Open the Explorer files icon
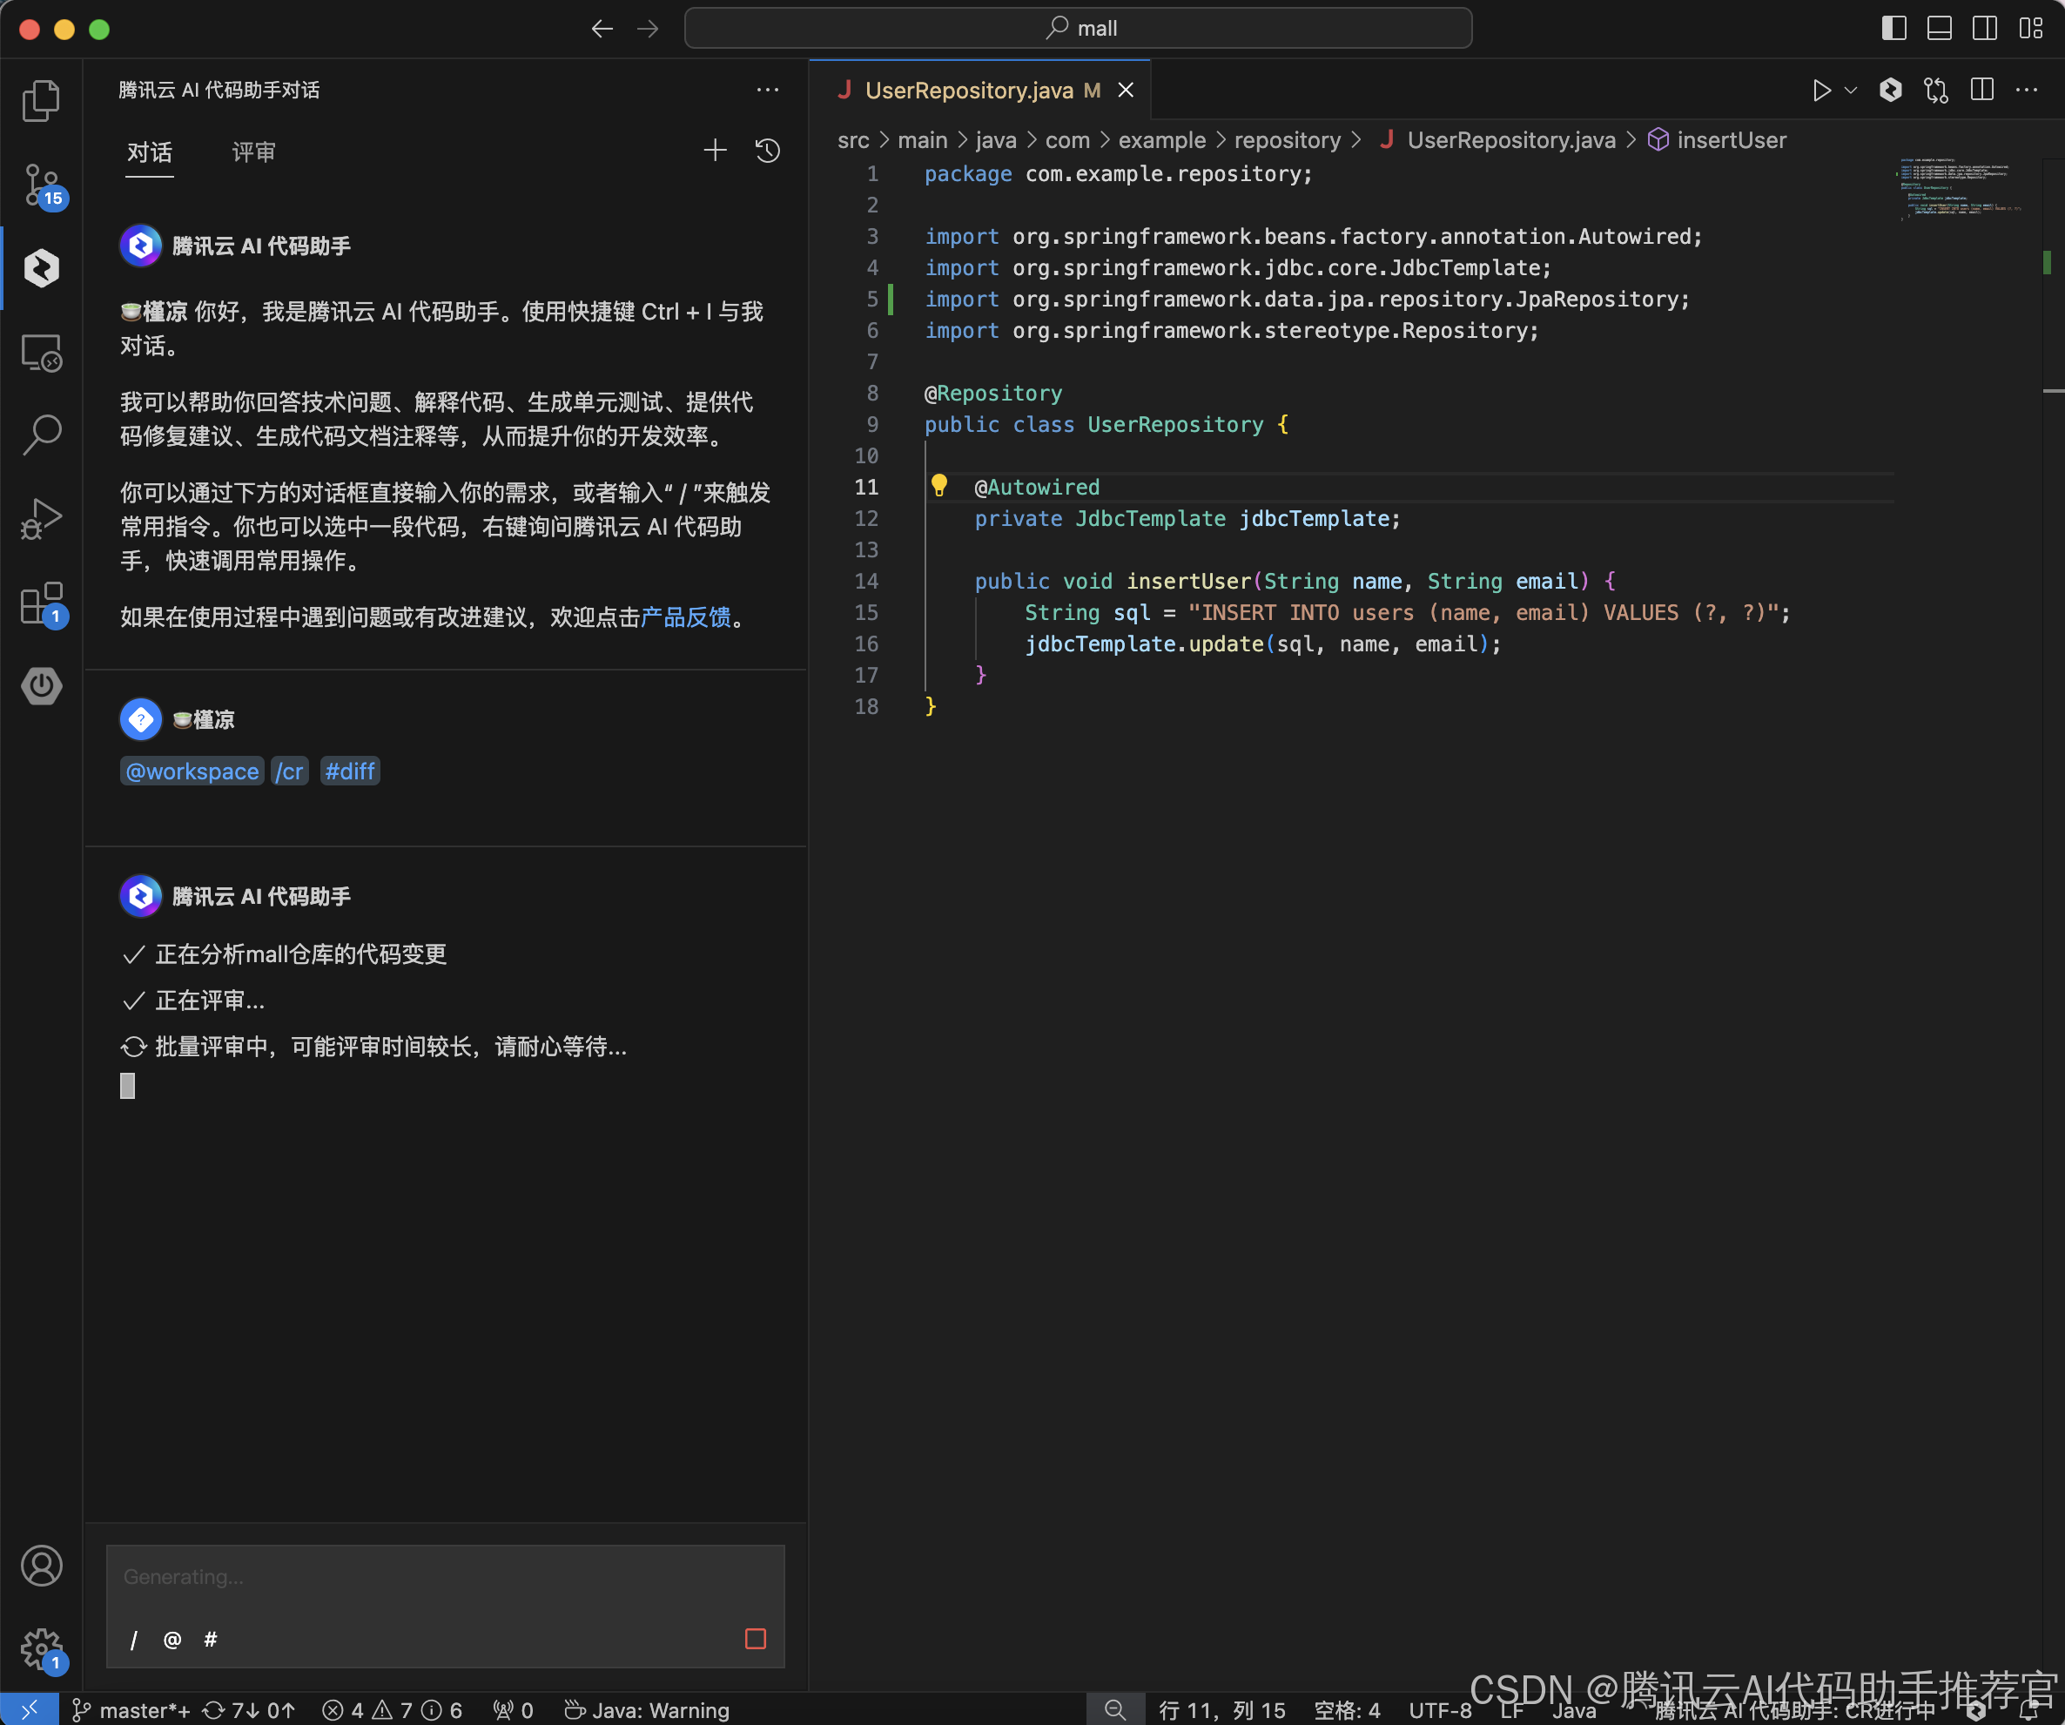The image size is (2065, 1725). point(40,100)
